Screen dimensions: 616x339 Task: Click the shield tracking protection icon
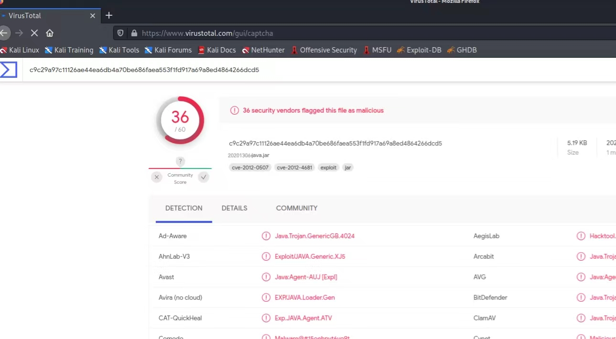(x=120, y=33)
